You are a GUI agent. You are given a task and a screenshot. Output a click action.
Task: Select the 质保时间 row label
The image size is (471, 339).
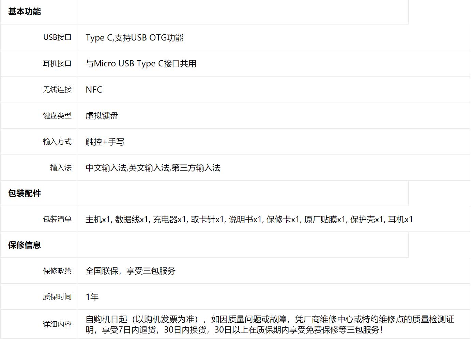pyautogui.click(x=57, y=296)
